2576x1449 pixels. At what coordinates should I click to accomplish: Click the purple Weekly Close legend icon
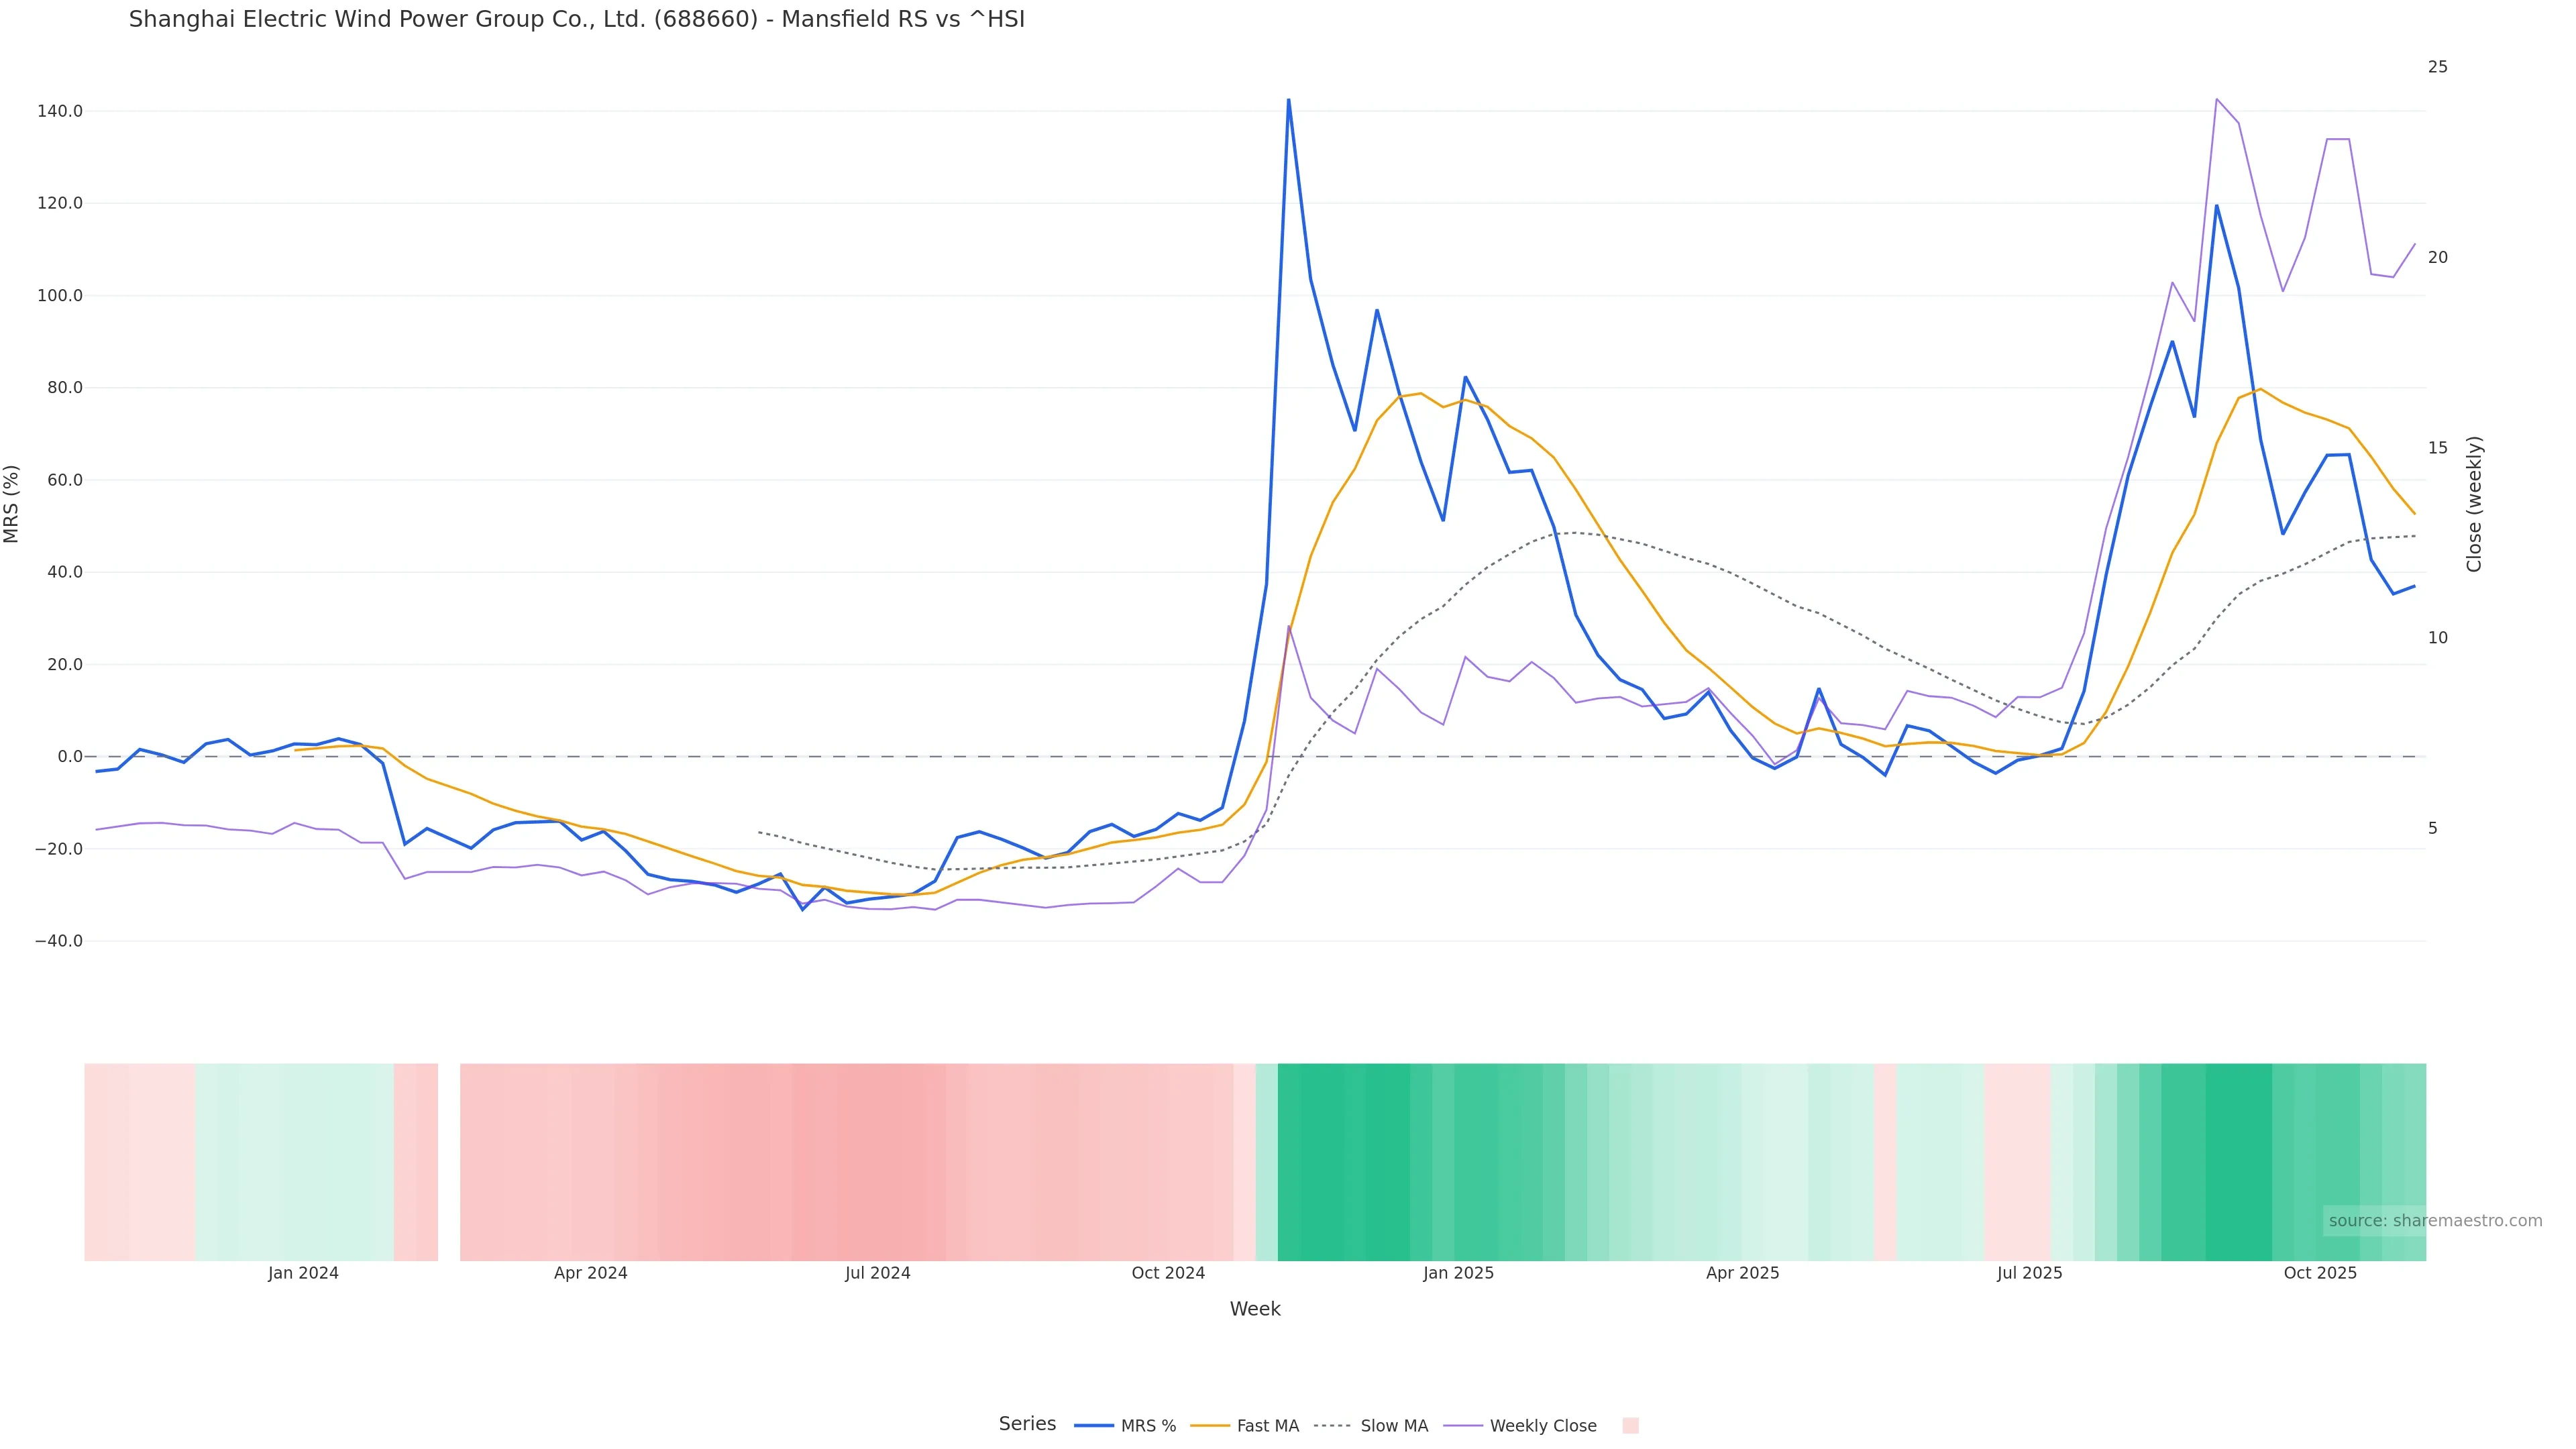point(1463,1426)
